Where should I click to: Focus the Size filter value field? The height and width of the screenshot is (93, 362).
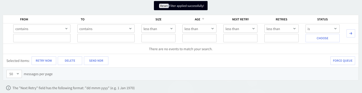coord(158,38)
